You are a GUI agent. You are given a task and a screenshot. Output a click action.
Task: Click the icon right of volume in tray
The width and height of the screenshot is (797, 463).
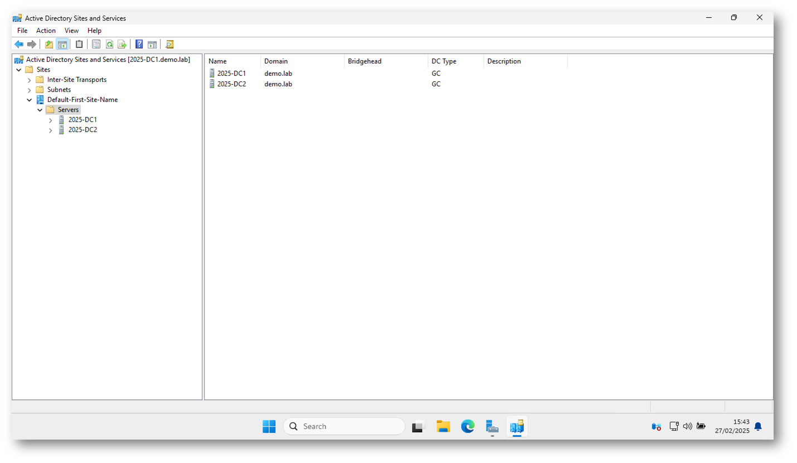(x=701, y=427)
